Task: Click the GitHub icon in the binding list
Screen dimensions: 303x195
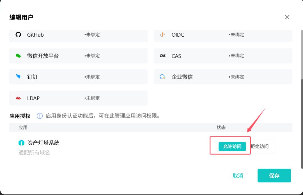Action: coord(18,35)
